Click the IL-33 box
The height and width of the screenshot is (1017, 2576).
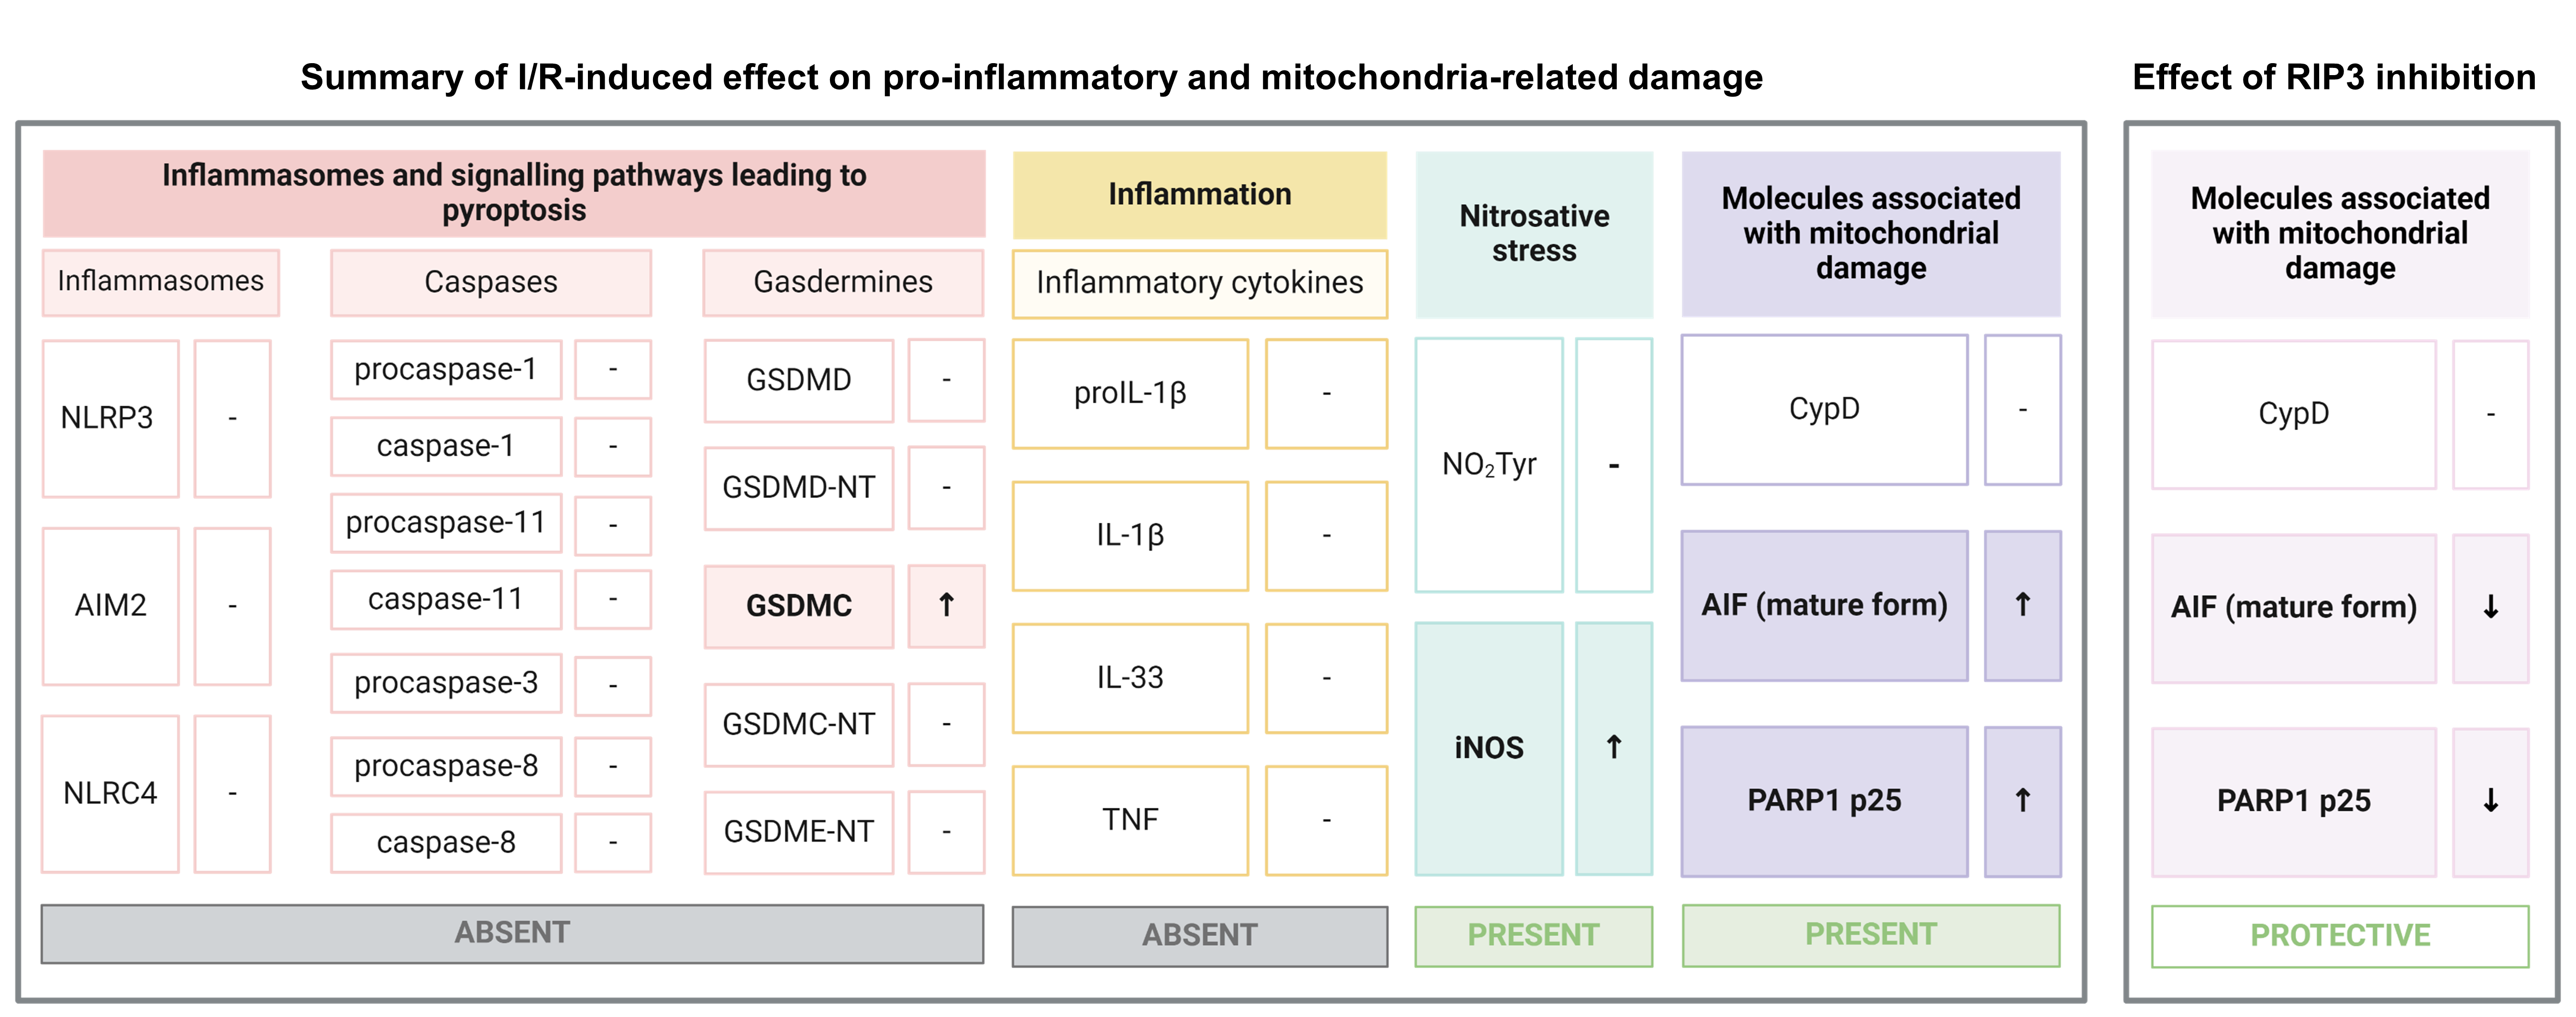1130,678
